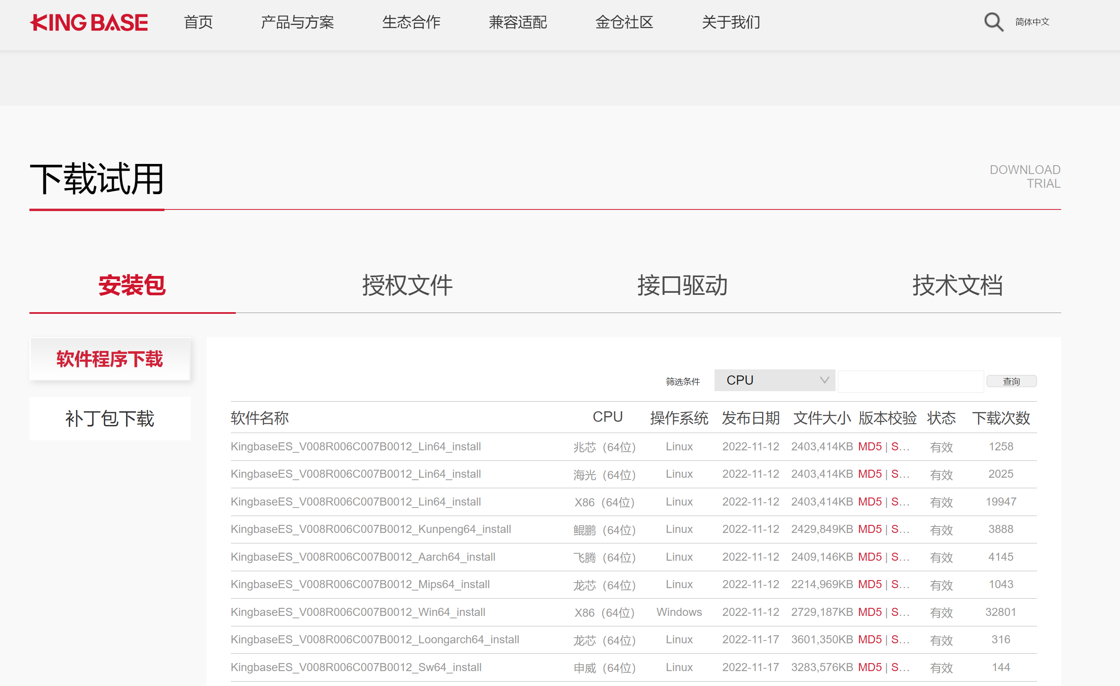Open the Win64_install package link
The width and height of the screenshot is (1120, 686).
358,612
